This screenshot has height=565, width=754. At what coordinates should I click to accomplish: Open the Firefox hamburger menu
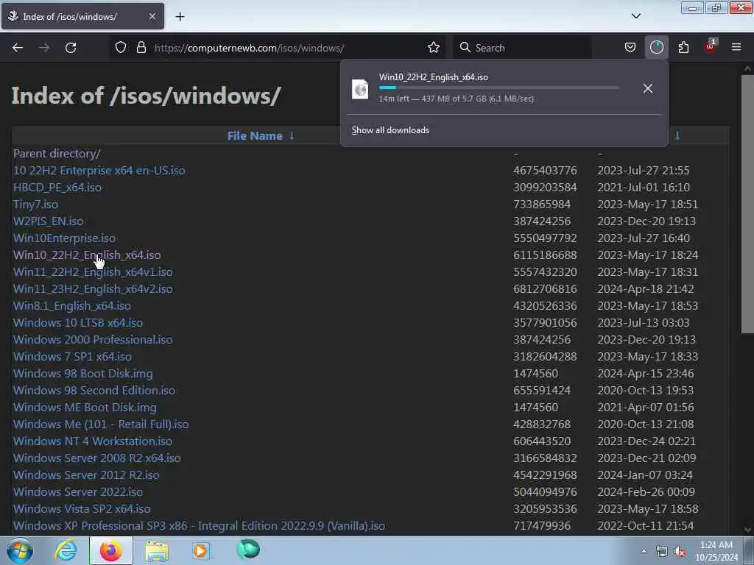pyautogui.click(x=736, y=48)
